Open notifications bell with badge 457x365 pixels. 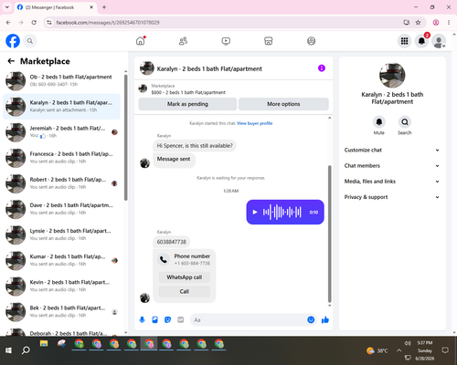click(421, 41)
